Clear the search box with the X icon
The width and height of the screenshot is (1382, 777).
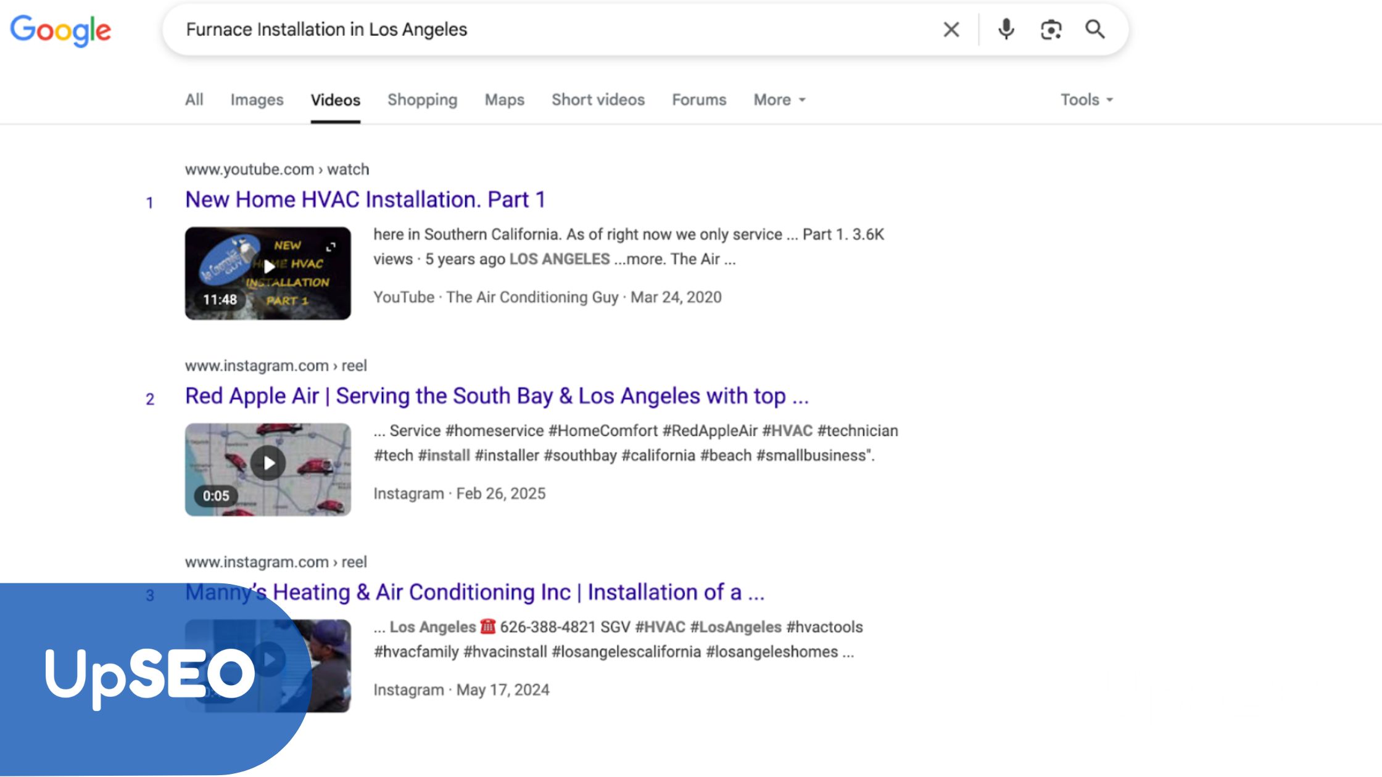click(951, 29)
